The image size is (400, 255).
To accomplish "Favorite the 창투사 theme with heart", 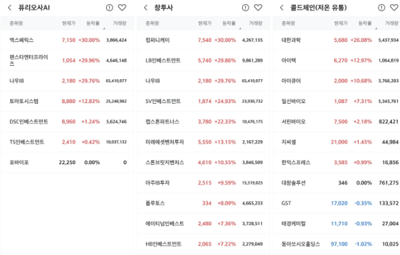I will pyautogui.click(x=258, y=7).
